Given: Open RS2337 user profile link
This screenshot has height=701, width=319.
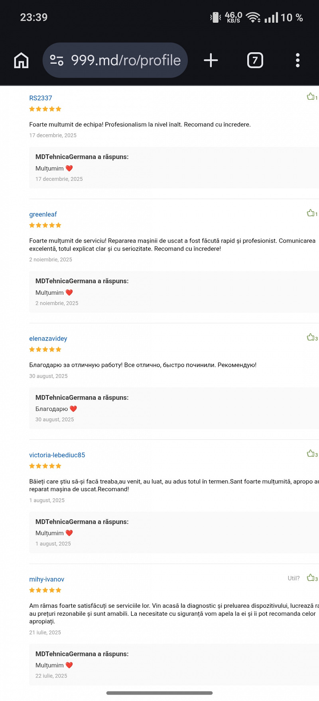Looking at the screenshot, I should point(41,98).
